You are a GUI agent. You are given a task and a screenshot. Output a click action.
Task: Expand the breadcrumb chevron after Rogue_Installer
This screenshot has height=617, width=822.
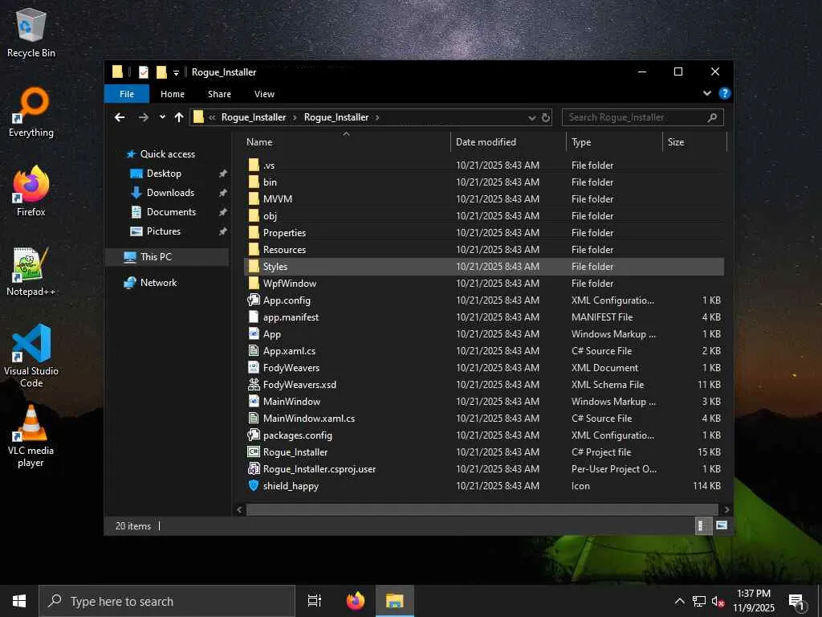tap(377, 117)
